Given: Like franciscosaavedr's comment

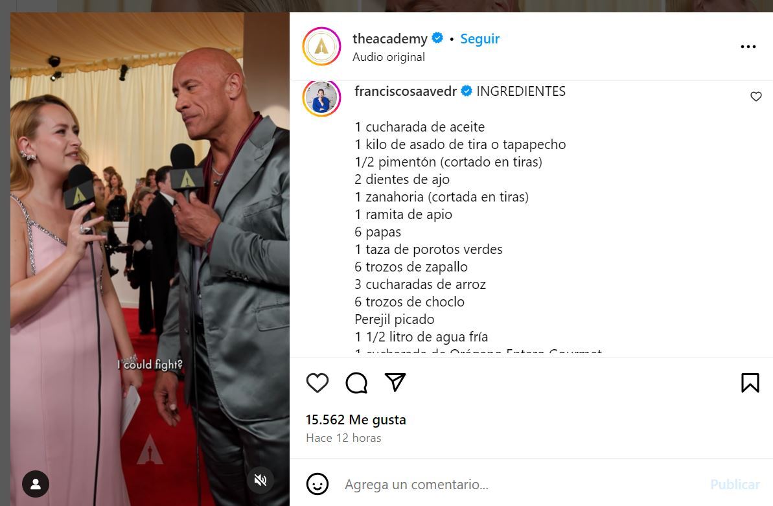Looking at the screenshot, I should [756, 96].
